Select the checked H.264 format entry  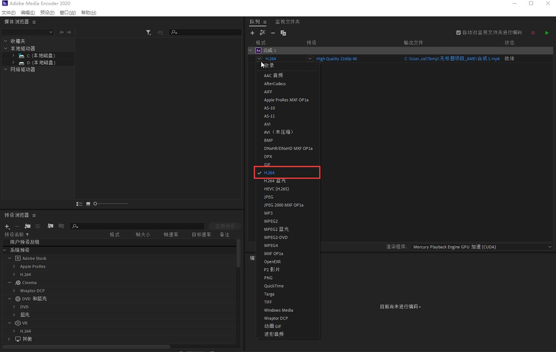[287, 173]
